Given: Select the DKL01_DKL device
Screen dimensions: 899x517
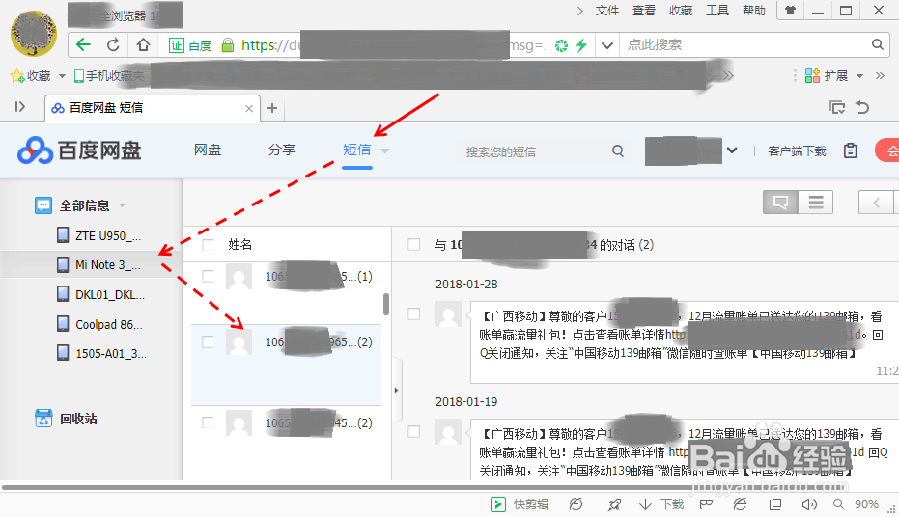Looking at the screenshot, I should click(101, 294).
